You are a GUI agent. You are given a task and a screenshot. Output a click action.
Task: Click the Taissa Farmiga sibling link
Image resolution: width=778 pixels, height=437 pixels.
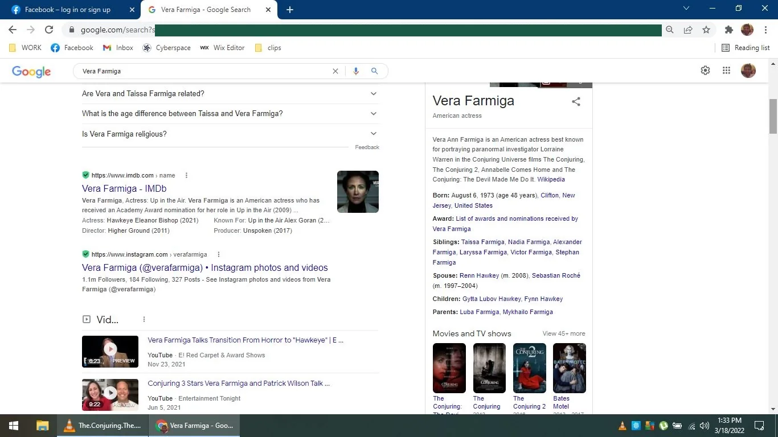[483, 242]
